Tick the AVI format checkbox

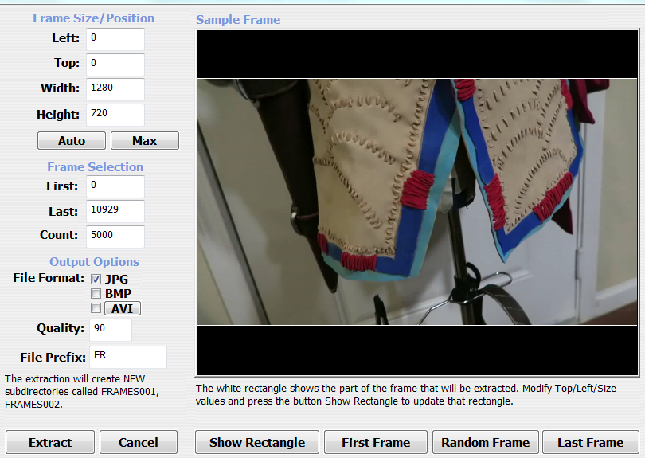coord(96,308)
